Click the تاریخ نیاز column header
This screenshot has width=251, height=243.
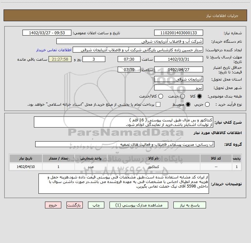click(26, 159)
